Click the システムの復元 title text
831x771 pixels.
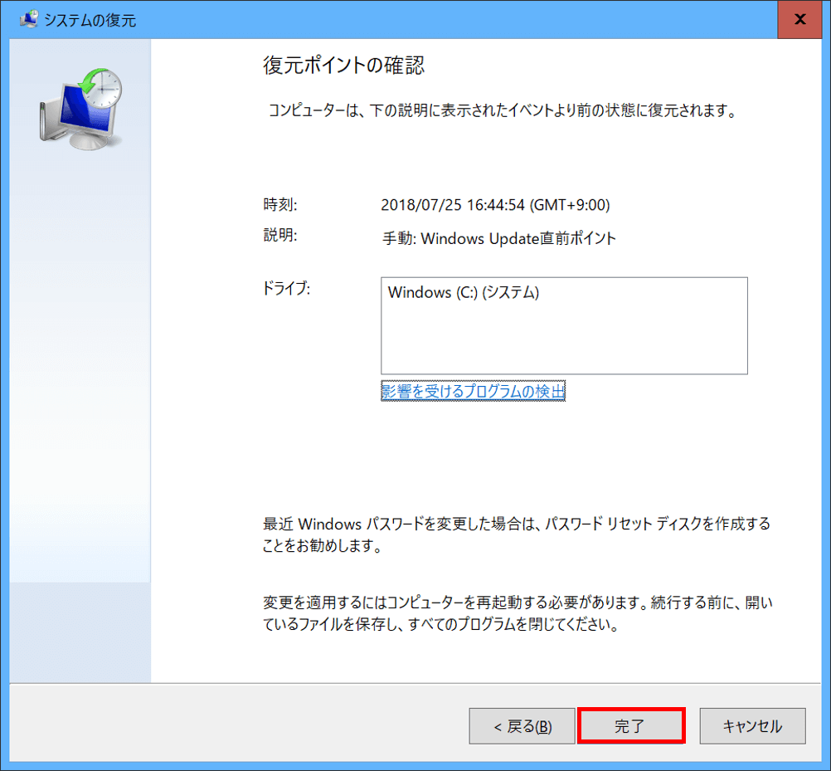pyautogui.click(x=90, y=20)
